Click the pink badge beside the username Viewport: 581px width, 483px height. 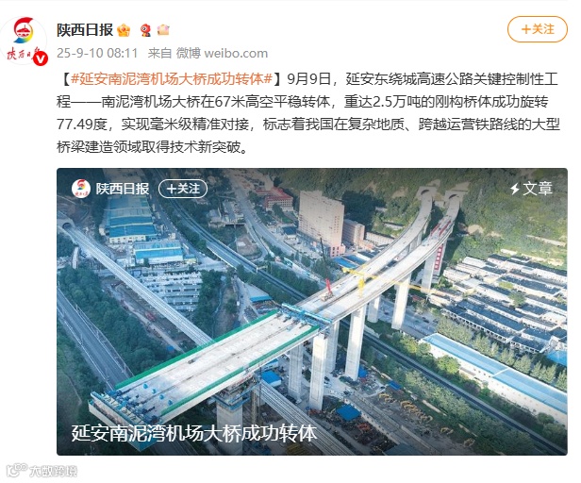click(163, 29)
